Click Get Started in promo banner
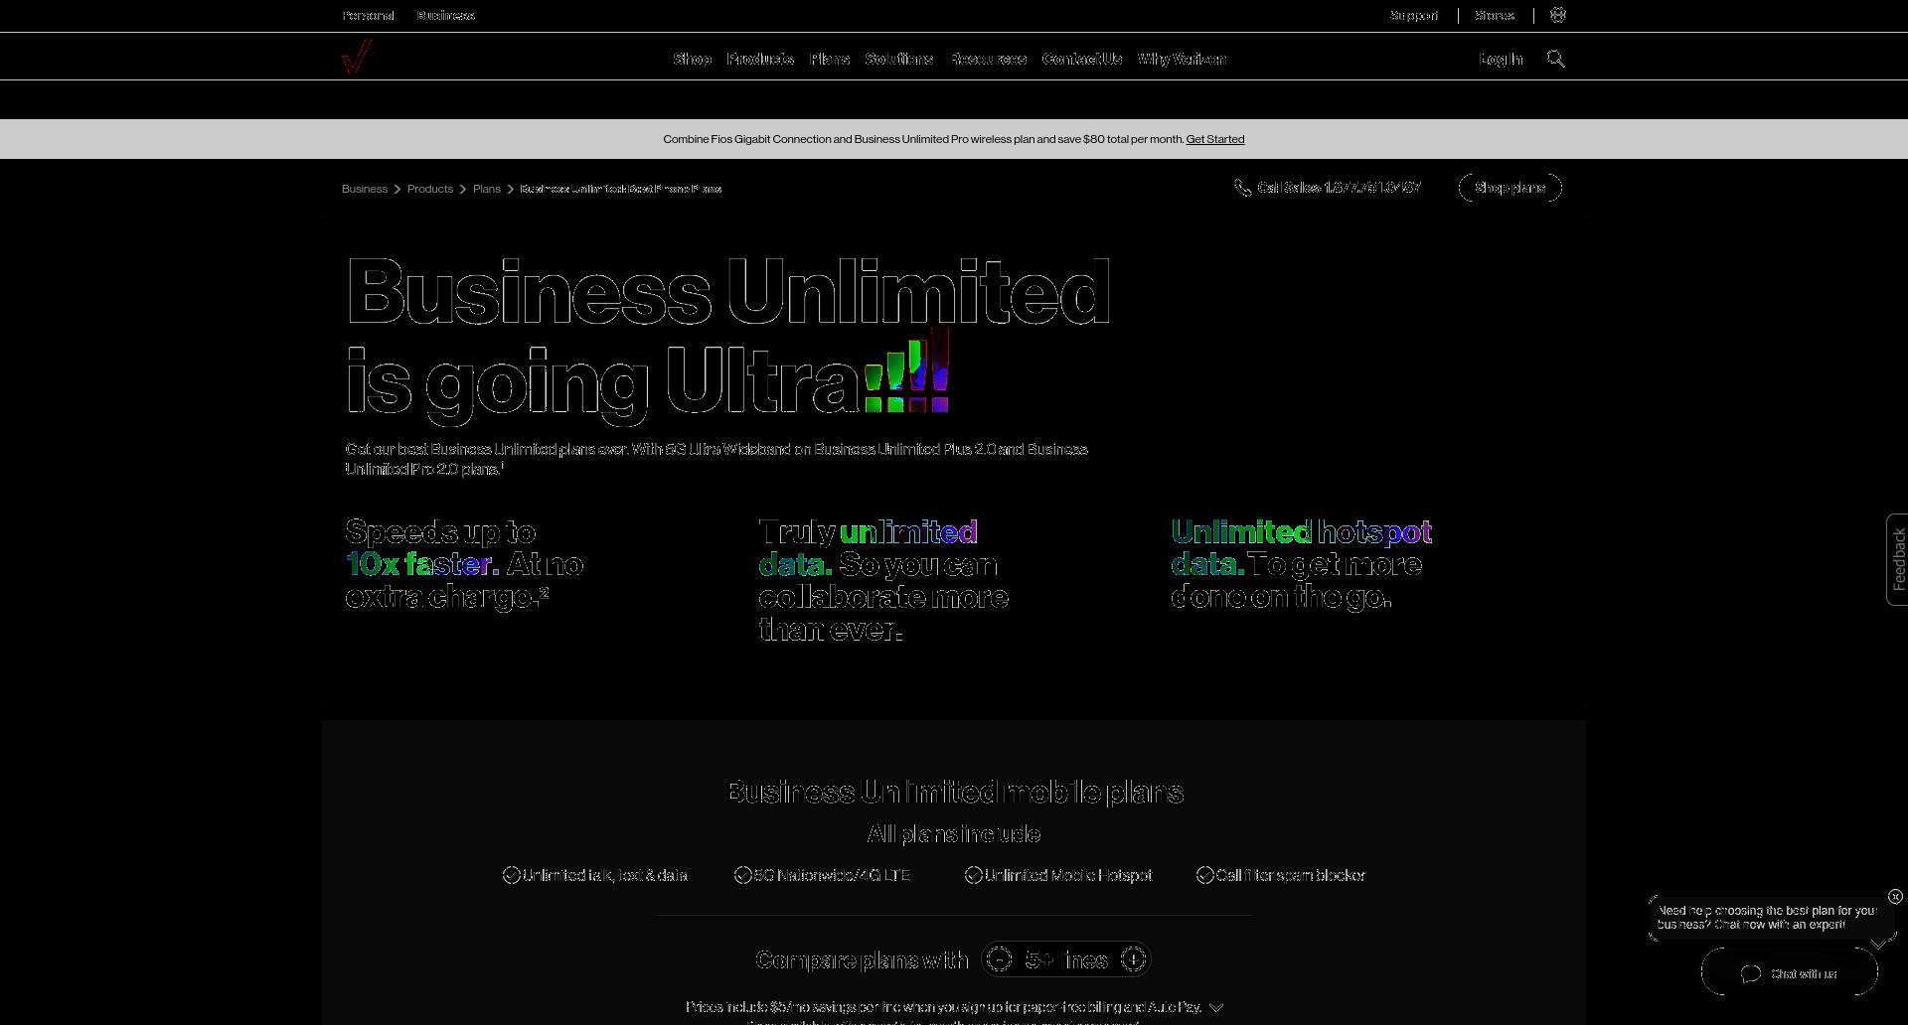The image size is (1908, 1025). coord(1214,139)
